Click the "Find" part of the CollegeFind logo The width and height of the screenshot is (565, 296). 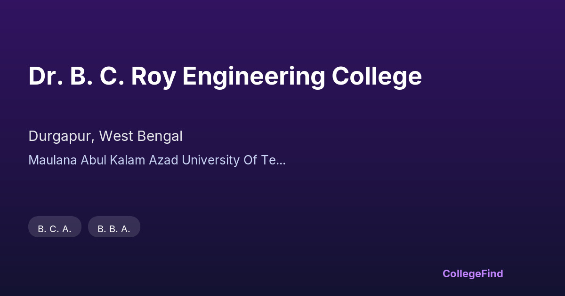click(x=492, y=273)
